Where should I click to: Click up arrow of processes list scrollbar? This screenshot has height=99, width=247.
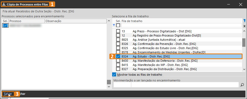(109, 21)
